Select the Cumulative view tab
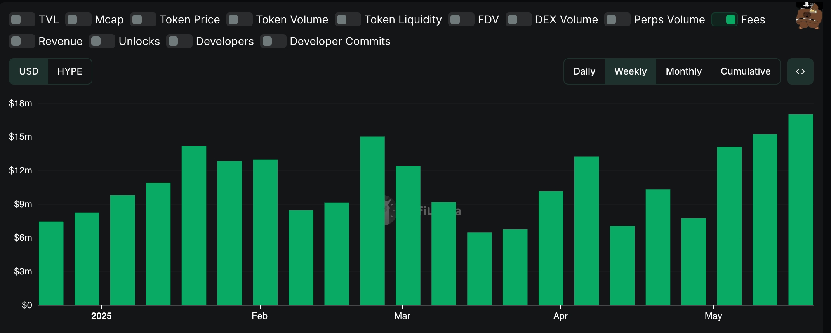 pos(746,71)
